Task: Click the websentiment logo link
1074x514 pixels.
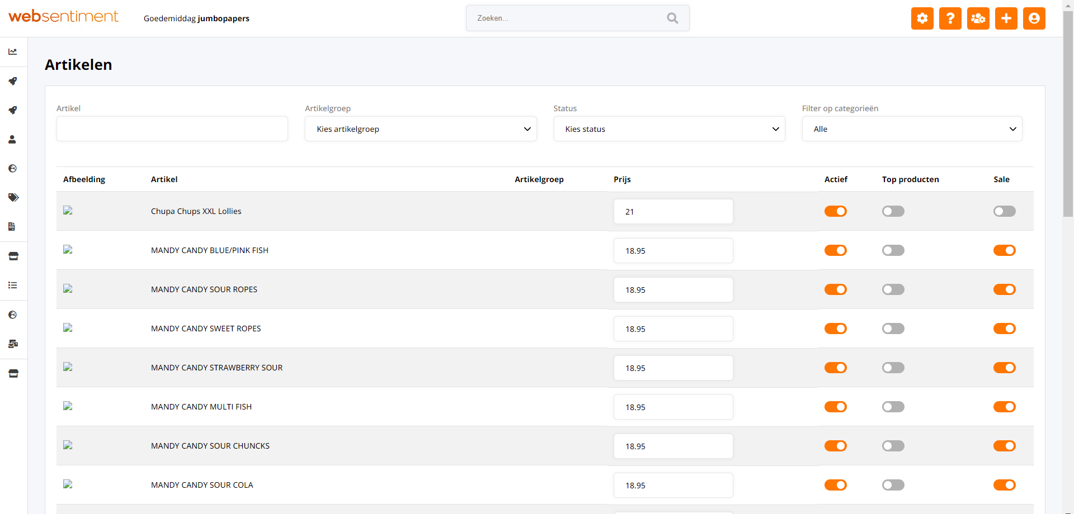Action: point(63,17)
